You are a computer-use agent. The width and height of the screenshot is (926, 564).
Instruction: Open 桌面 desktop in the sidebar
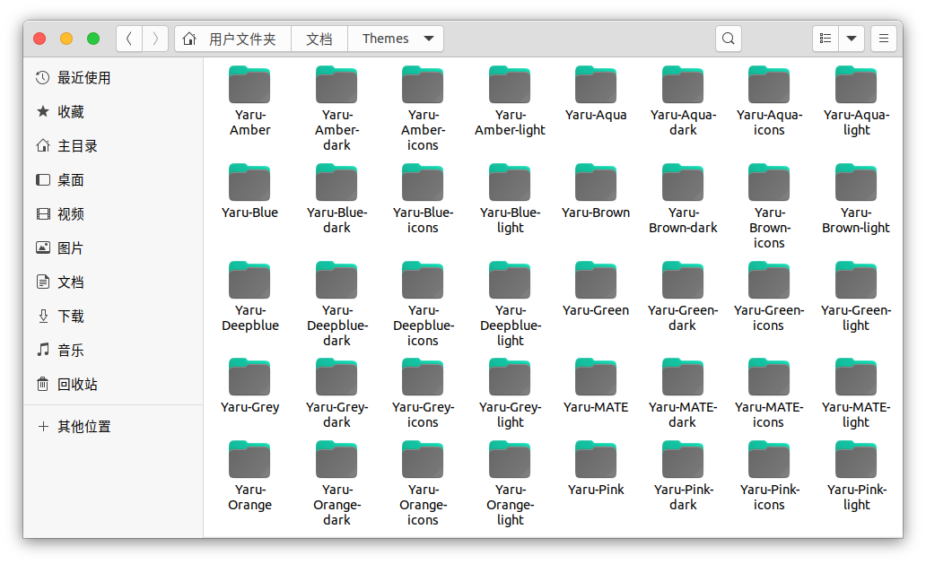tap(113, 180)
